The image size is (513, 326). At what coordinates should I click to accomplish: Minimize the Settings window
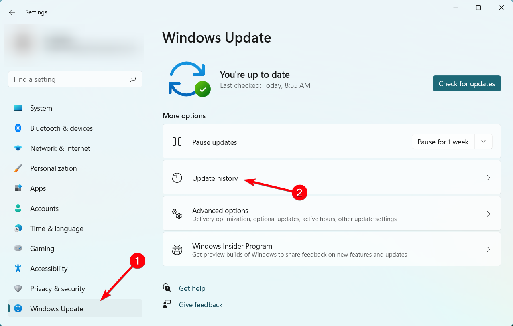[455, 8]
